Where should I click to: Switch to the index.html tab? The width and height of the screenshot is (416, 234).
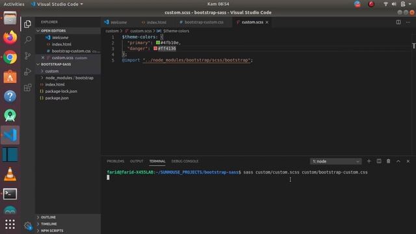[157, 22]
